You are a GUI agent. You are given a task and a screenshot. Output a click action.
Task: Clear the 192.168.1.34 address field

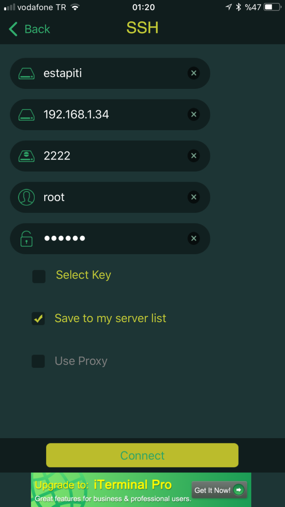pyautogui.click(x=193, y=115)
